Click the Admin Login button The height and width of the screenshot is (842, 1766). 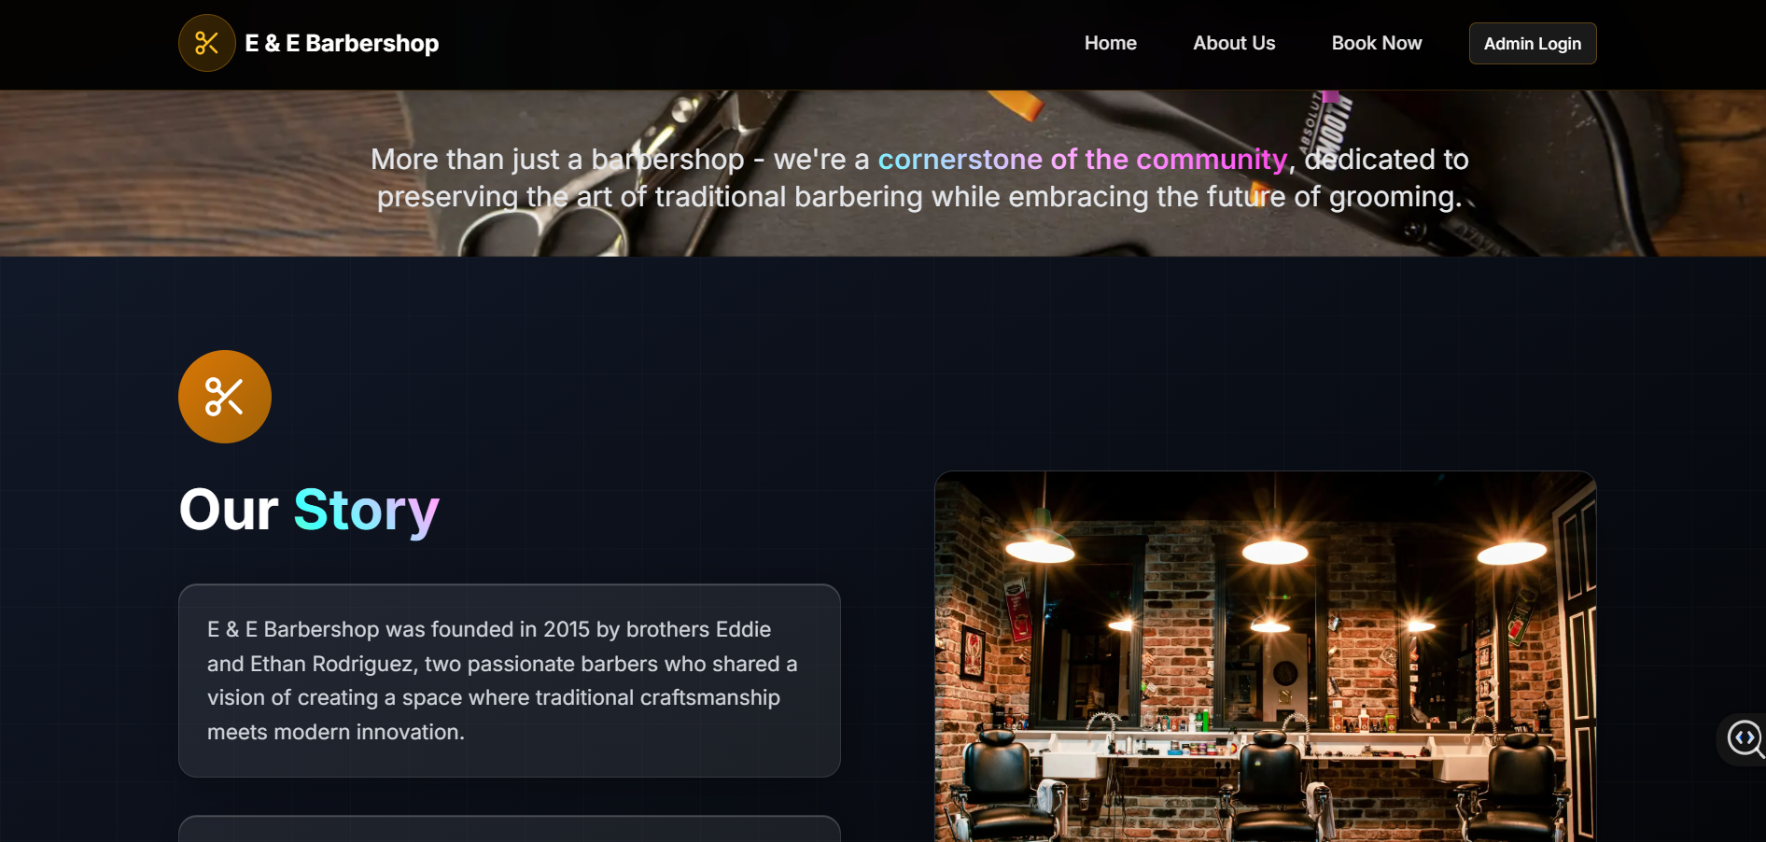pos(1533,44)
